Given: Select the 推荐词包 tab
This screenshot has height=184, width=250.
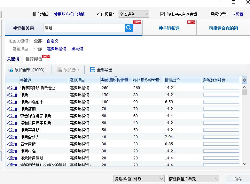Looking at the screenshot, I should coord(34,59).
